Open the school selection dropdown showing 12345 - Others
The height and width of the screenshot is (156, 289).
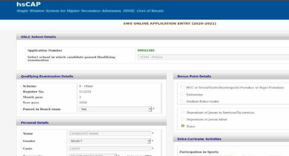(213, 57)
